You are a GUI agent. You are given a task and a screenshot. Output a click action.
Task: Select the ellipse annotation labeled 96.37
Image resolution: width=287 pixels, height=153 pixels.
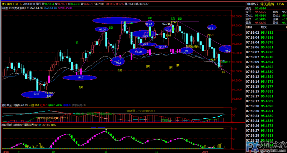click(x=162, y=47)
